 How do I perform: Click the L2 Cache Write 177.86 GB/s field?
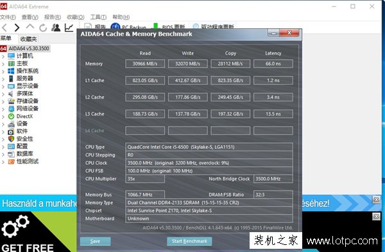pyautogui.click(x=187, y=97)
